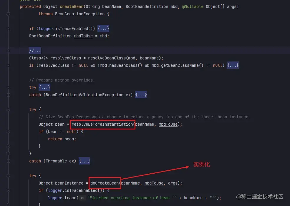This screenshot has width=290, height=206.
Task: Click resolvedClass variable in the Class<?> declaration
Action: [66, 58]
